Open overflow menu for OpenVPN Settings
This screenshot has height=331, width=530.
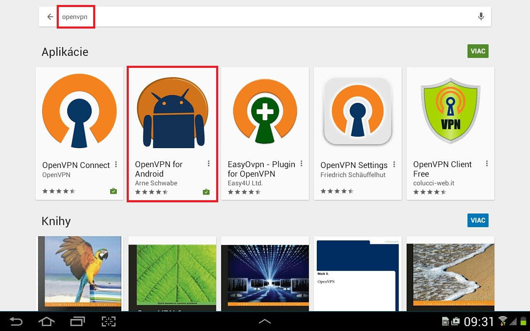coord(394,165)
